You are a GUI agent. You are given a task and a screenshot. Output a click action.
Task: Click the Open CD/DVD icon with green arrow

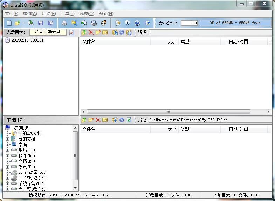(31, 23)
